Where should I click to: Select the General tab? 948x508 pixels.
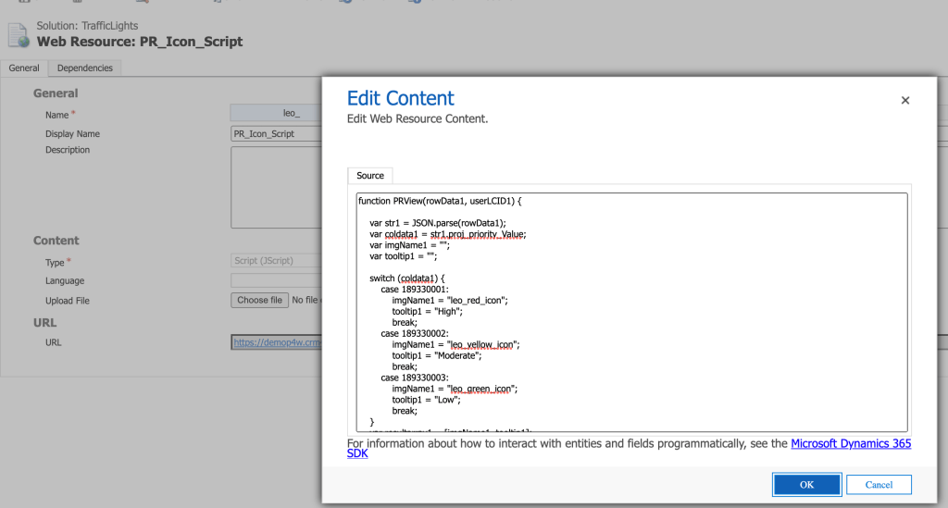tap(24, 68)
